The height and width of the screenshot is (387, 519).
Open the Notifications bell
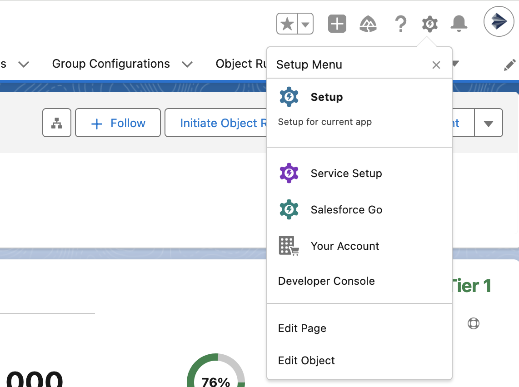pos(459,24)
